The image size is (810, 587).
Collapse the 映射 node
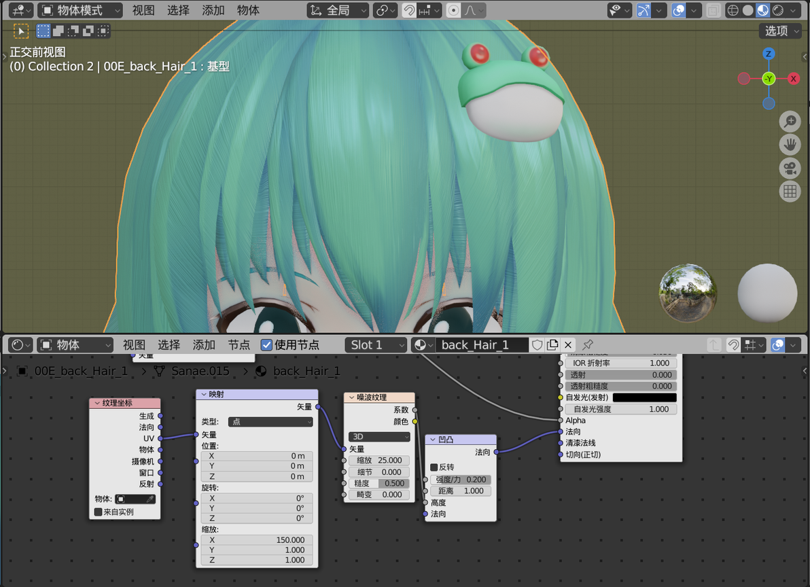204,395
